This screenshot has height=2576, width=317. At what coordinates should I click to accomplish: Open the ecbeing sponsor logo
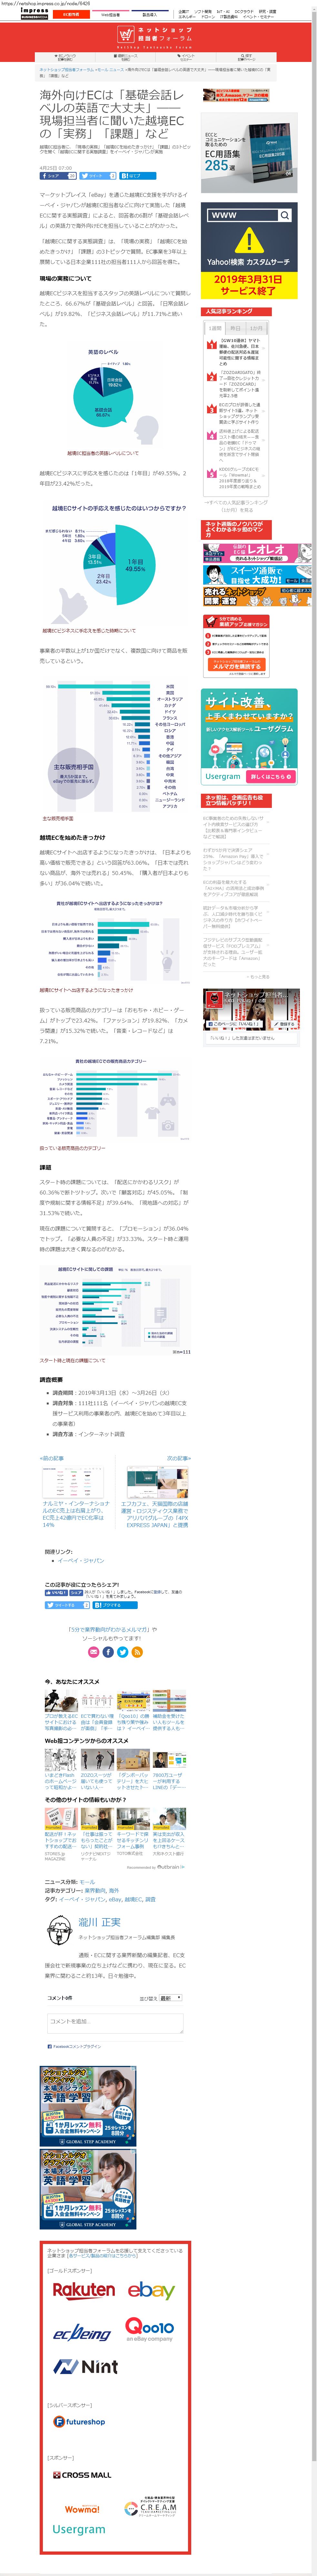click(x=82, y=2333)
